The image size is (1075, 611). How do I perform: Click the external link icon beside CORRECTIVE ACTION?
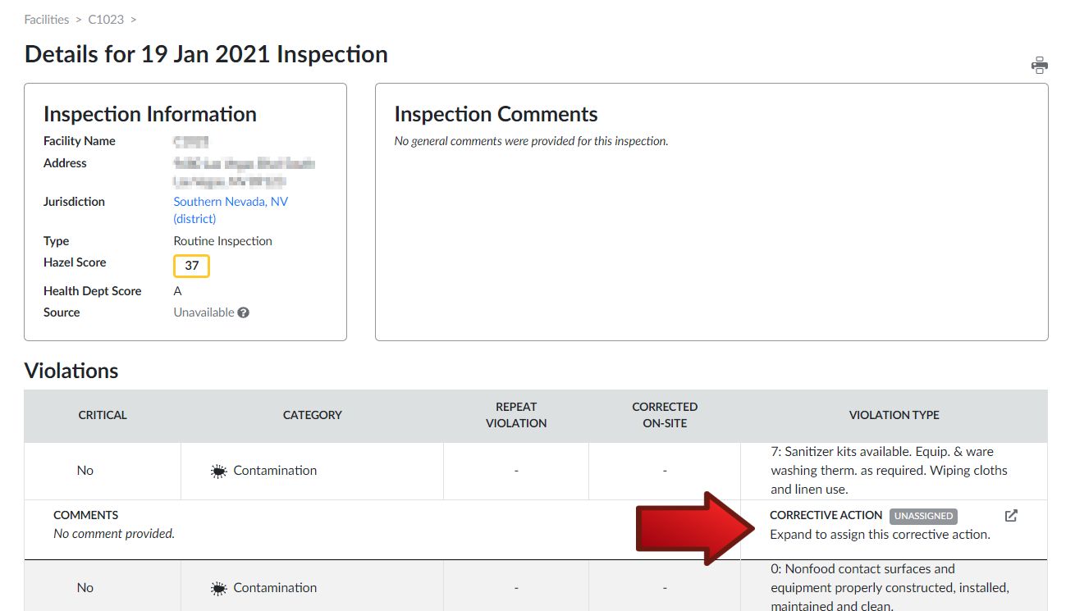click(x=1010, y=515)
